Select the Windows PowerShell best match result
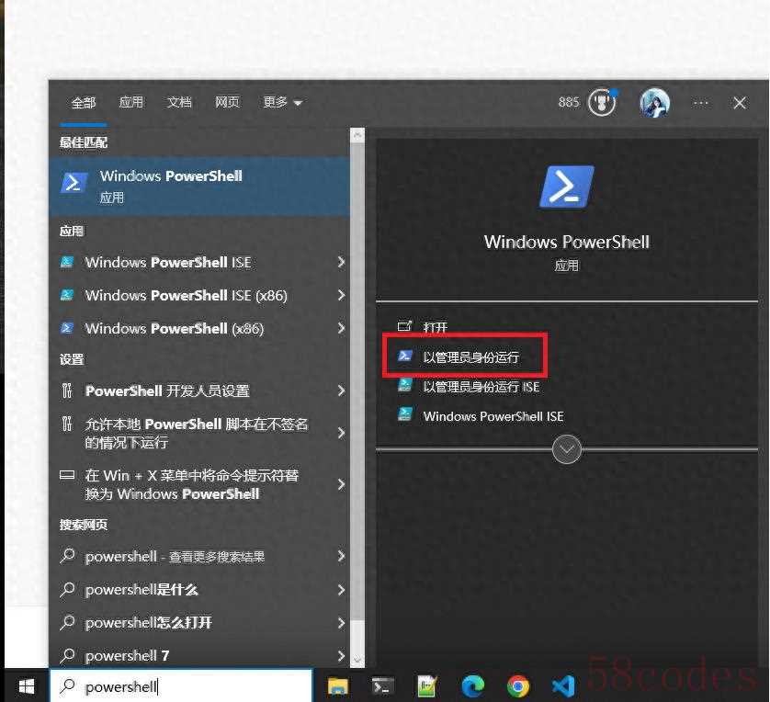The width and height of the screenshot is (770, 702). tap(199, 187)
